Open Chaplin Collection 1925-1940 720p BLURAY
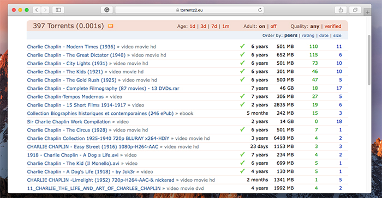The height and width of the screenshot is (198, 382). tap(98, 138)
